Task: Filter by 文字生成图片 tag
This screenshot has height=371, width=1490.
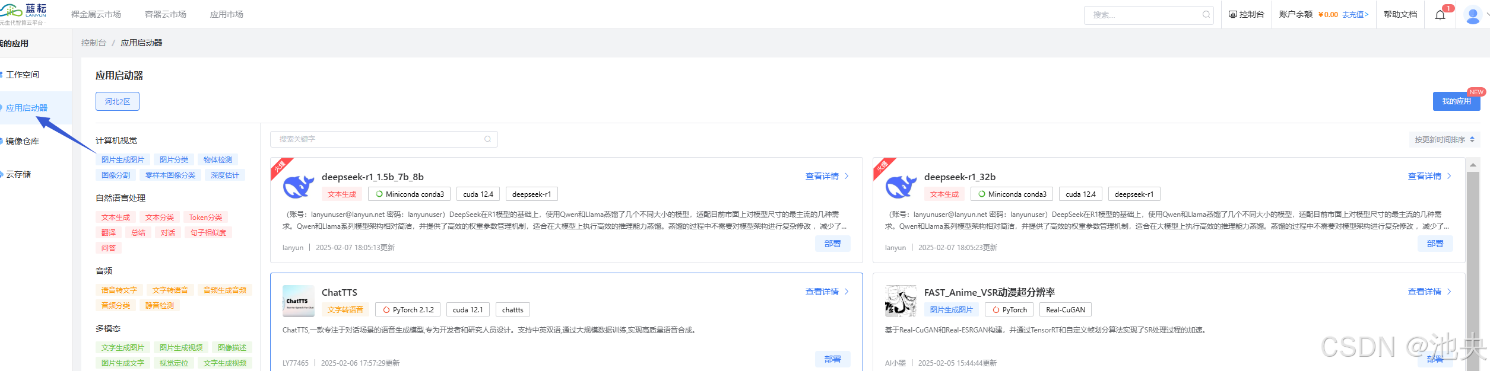Action: pyautogui.click(x=123, y=348)
